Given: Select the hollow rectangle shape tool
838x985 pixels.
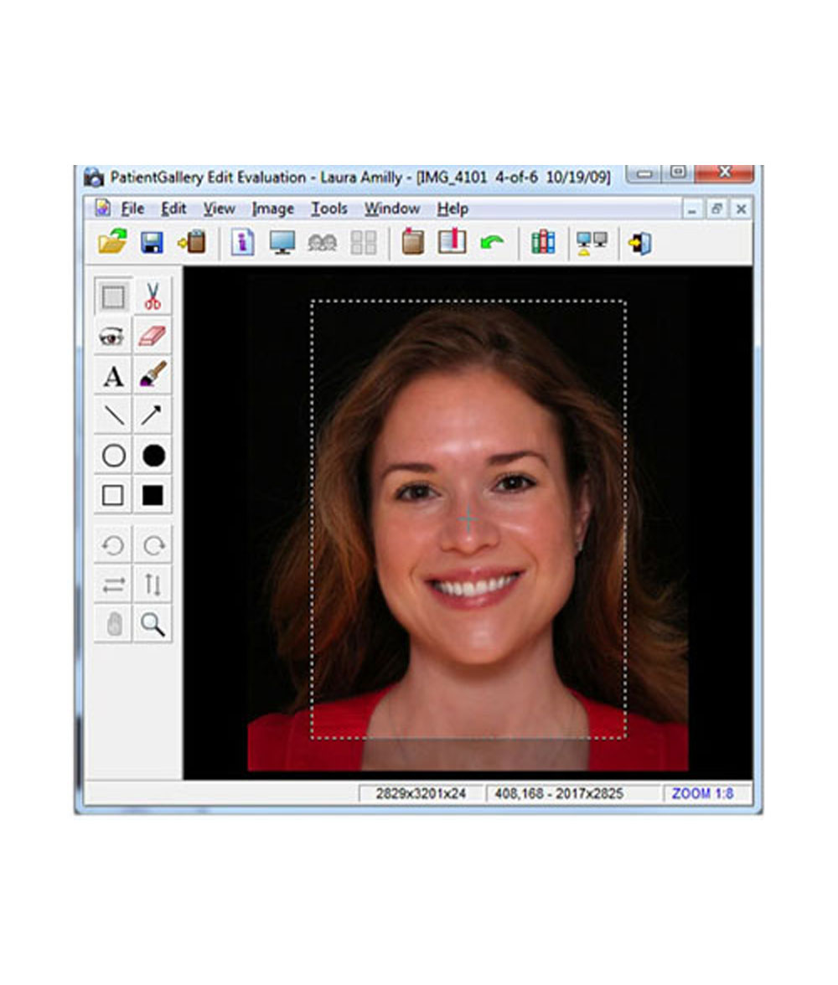Looking at the screenshot, I should (x=112, y=496).
